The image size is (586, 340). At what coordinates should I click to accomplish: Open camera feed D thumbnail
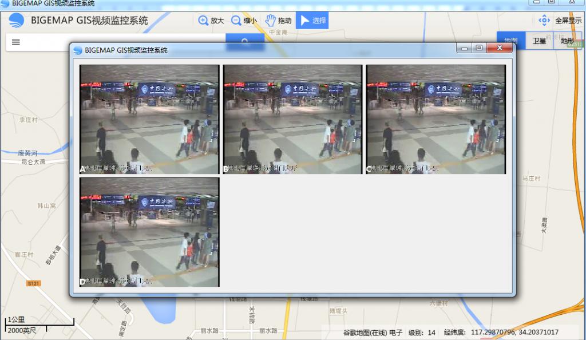click(x=149, y=232)
